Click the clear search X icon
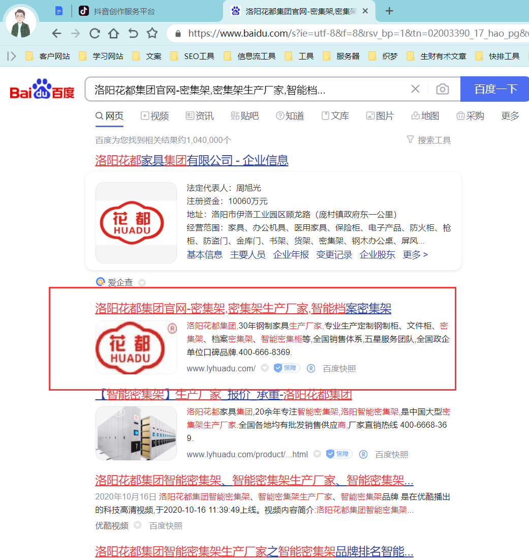This screenshot has height=560, width=529. (415, 89)
